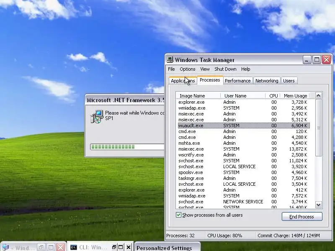This screenshot has height=251, width=335.
Task: Click the CLI minimized window command prompt icon
Action: point(74,247)
